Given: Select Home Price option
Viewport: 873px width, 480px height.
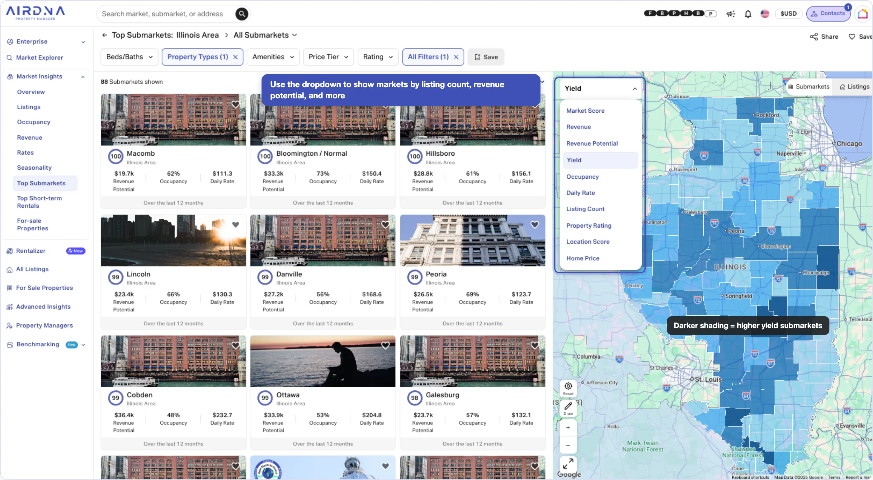Looking at the screenshot, I should 583,258.
